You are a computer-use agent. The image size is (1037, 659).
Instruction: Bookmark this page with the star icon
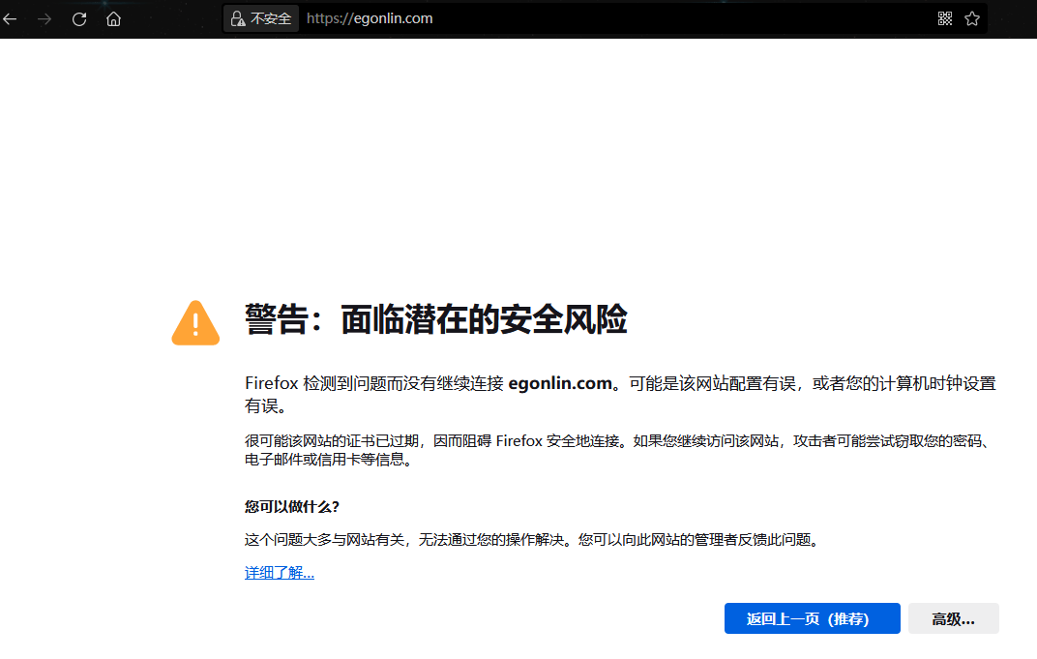972,18
